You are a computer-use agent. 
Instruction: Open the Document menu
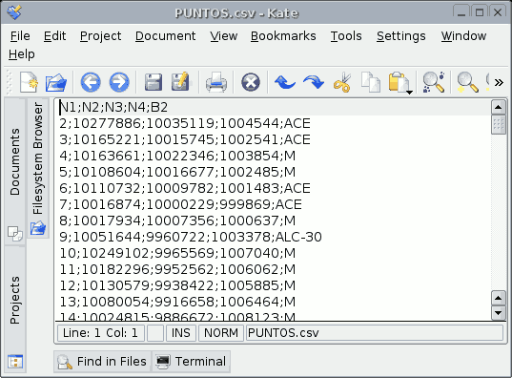pyautogui.click(x=166, y=36)
